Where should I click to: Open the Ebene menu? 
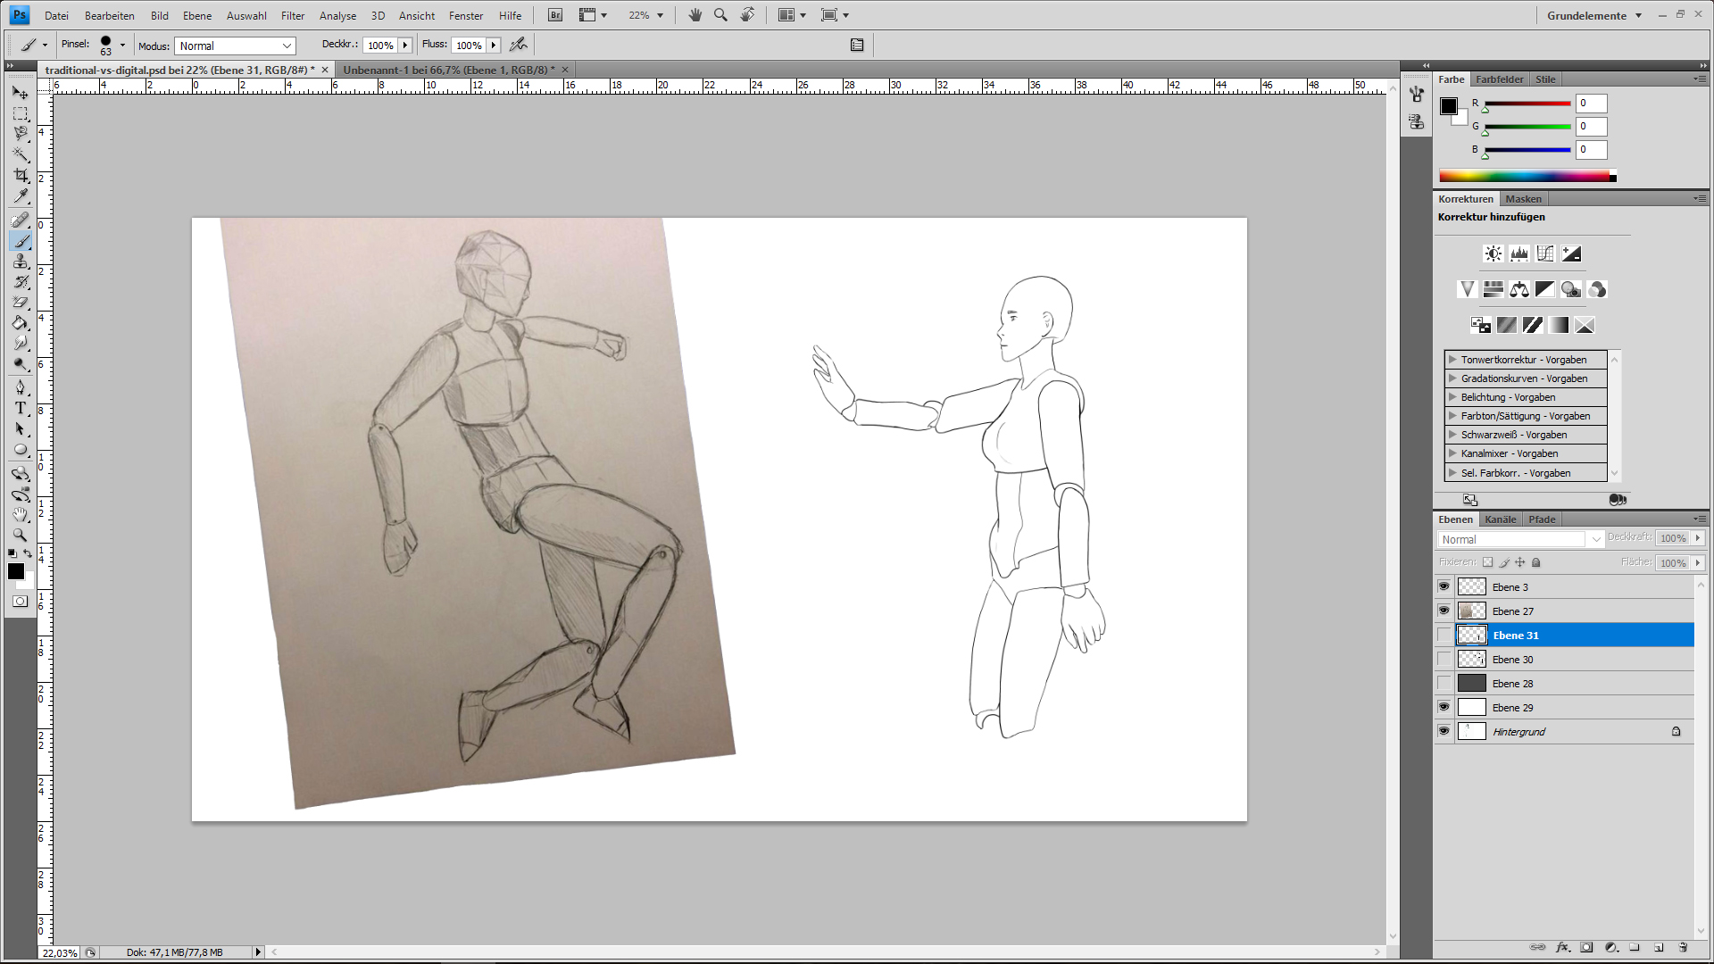(x=197, y=15)
